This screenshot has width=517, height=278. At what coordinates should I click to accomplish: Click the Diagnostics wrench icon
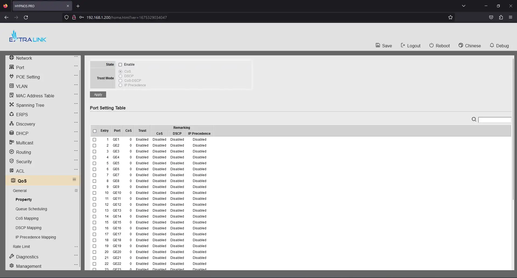[x=12, y=256]
